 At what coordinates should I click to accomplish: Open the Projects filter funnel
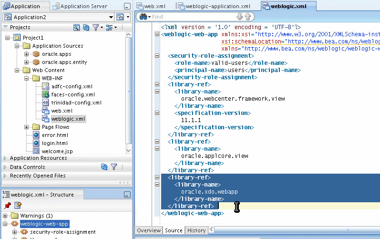[96, 28]
